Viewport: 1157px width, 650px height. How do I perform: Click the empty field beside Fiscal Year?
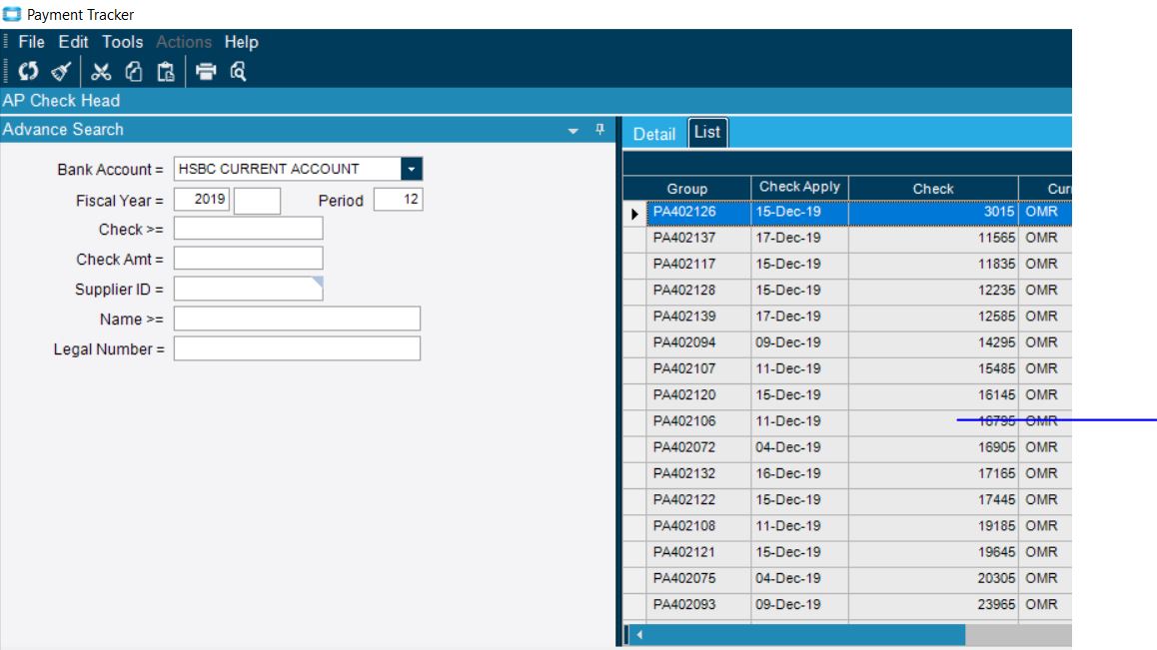(x=257, y=201)
